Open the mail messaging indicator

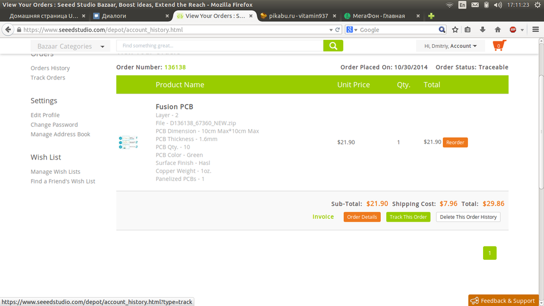coord(475,5)
